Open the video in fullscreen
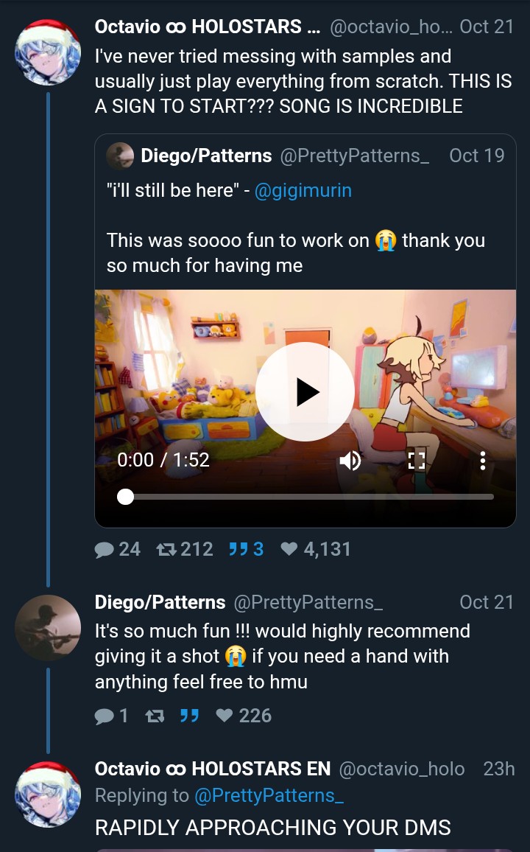 click(x=416, y=461)
